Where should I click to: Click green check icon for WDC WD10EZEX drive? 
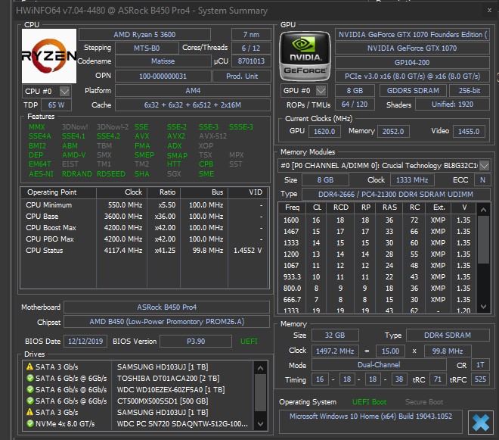[30, 389]
